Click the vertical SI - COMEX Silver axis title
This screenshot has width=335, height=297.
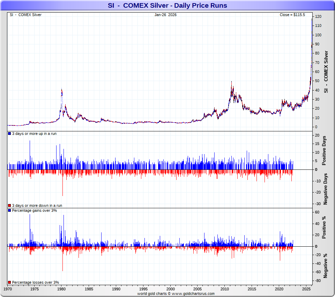point(326,72)
